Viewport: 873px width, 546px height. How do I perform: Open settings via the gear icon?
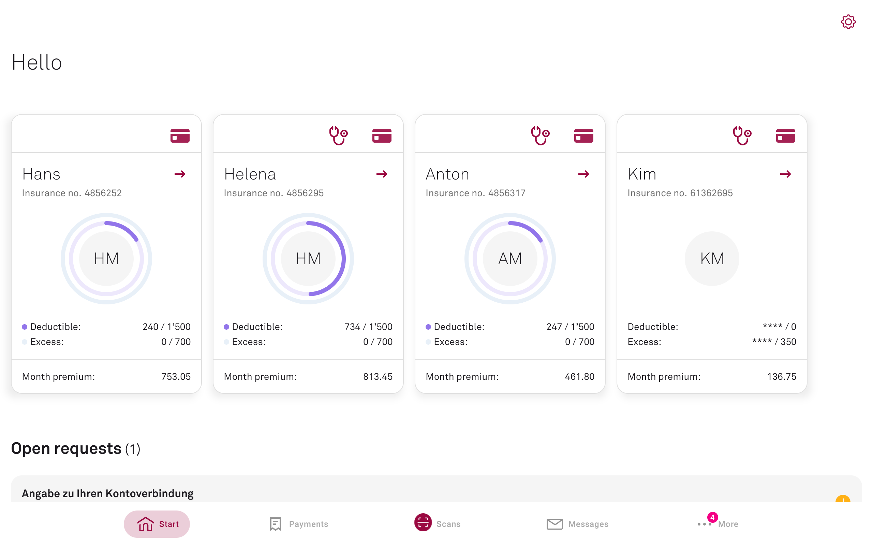point(848,21)
